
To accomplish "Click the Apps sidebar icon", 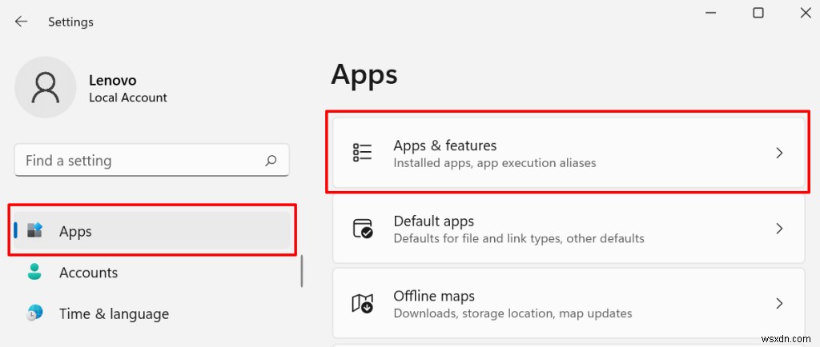I will coord(34,231).
